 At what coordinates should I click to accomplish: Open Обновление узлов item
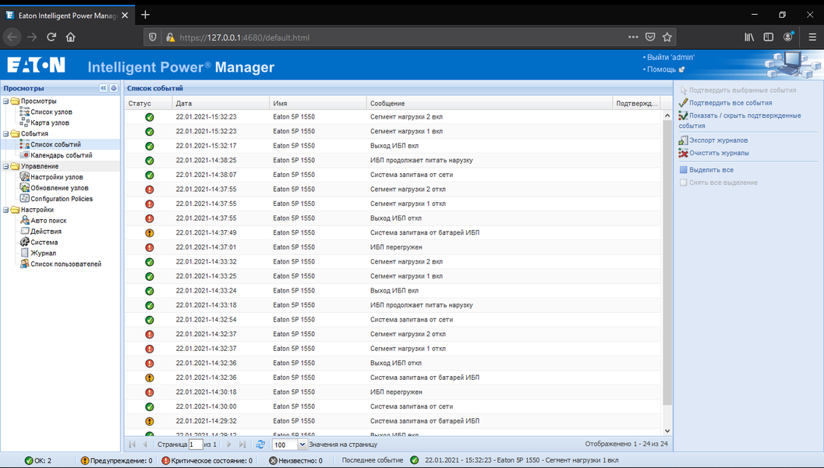coord(59,188)
